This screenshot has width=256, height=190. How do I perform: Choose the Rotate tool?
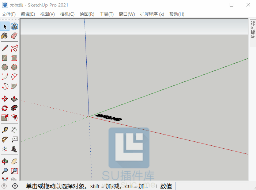tap(5, 108)
